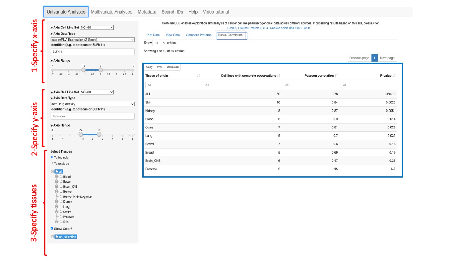Viewport: 460px width, 259px height.
Task: Expand the Kidney tissue tree node
Action: 56,202
